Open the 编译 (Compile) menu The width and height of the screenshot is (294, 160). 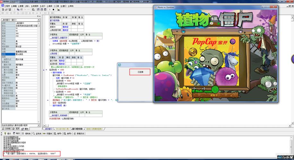pos(49,6)
